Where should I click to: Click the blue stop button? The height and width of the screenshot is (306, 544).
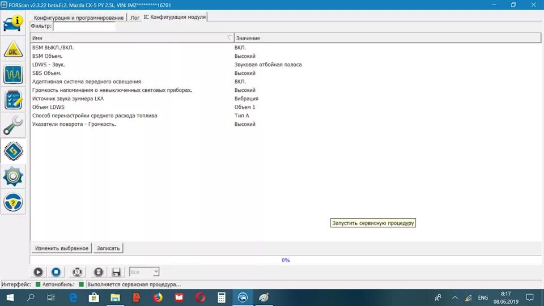coord(56,272)
